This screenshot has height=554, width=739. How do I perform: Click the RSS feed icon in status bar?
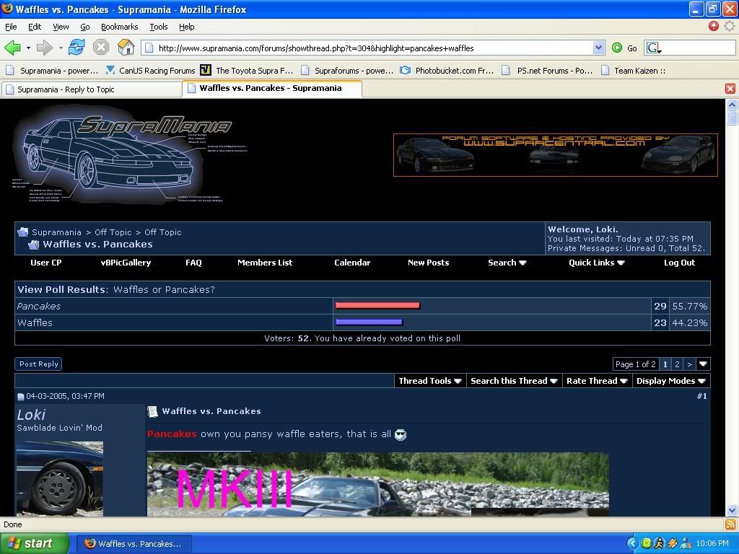[x=730, y=524]
